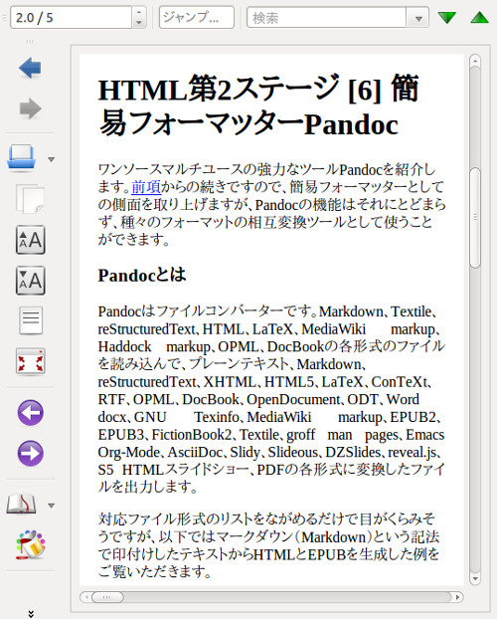The width and height of the screenshot is (497, 619).
Task: Decrease font size with smaller A icon
Action: pyautogui.click(x=31, y=281)
